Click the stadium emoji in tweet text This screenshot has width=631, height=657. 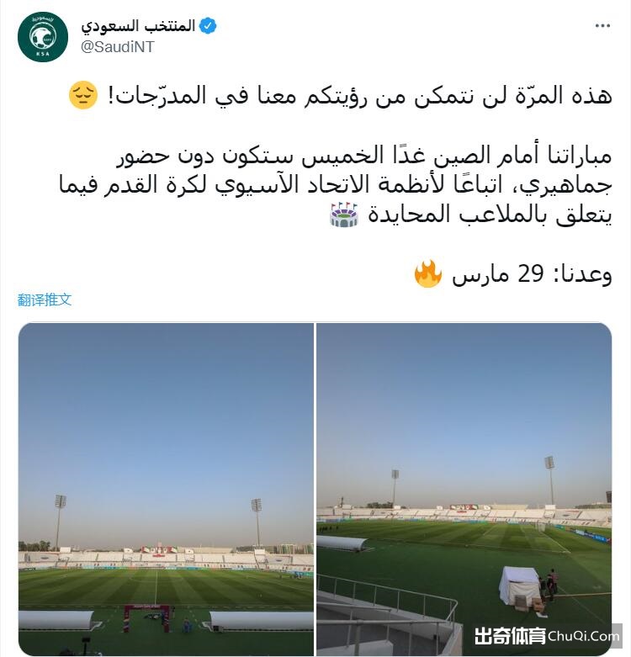pyautogui.click(x=344, y=215)
